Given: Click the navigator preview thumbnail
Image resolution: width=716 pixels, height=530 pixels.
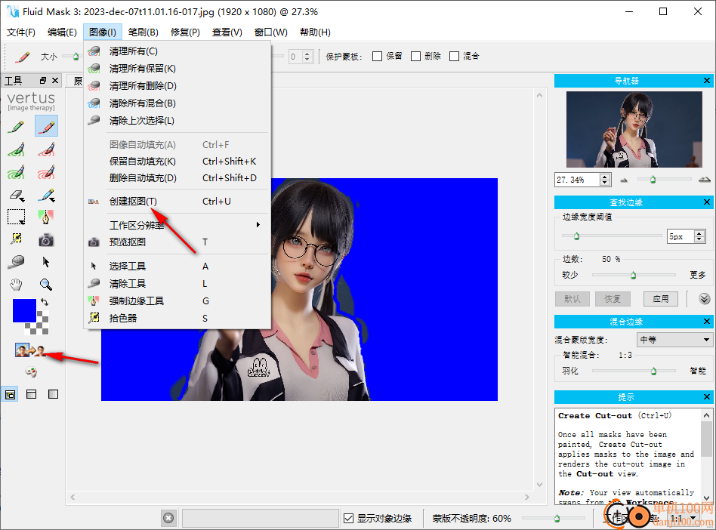Looking at the screenshot, I should pyautogui.click(x=634, y=129).
